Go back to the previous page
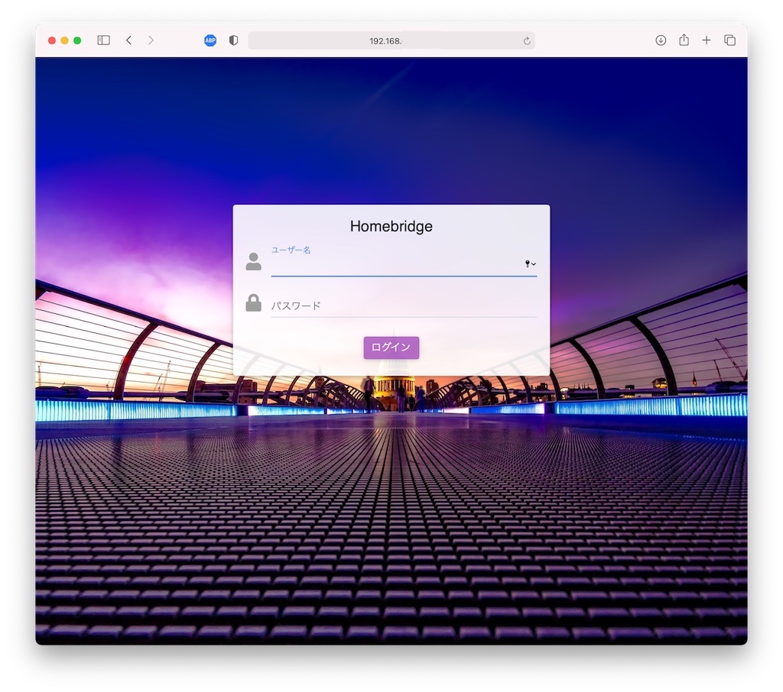Screen dimensions: 783x692 pos(128,40)
